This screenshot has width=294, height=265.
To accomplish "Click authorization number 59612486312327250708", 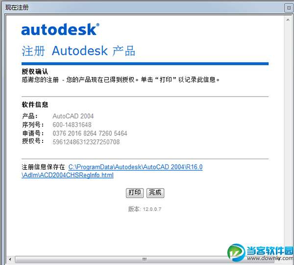I will pyautogui.click(x=86, y=142).
